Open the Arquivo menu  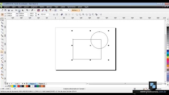point(7,7)
